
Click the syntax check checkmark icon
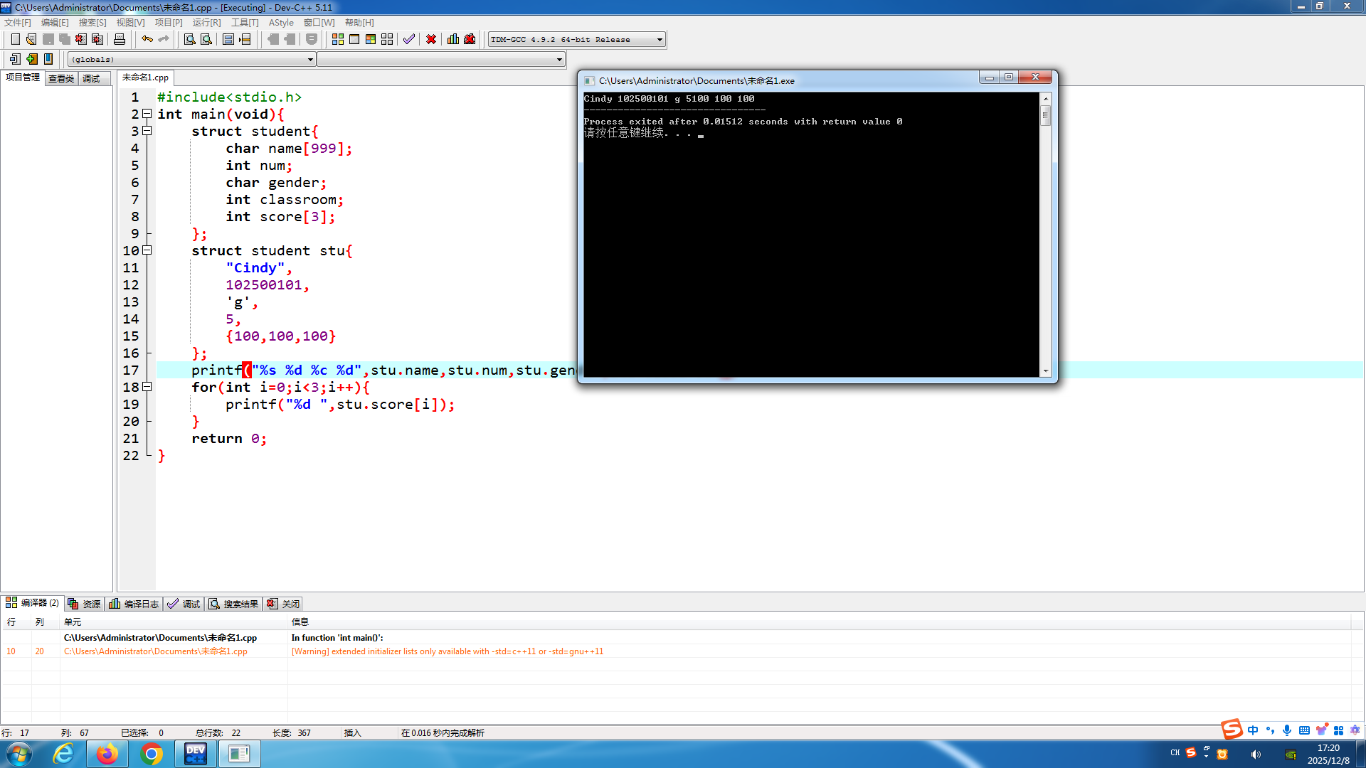408,39
